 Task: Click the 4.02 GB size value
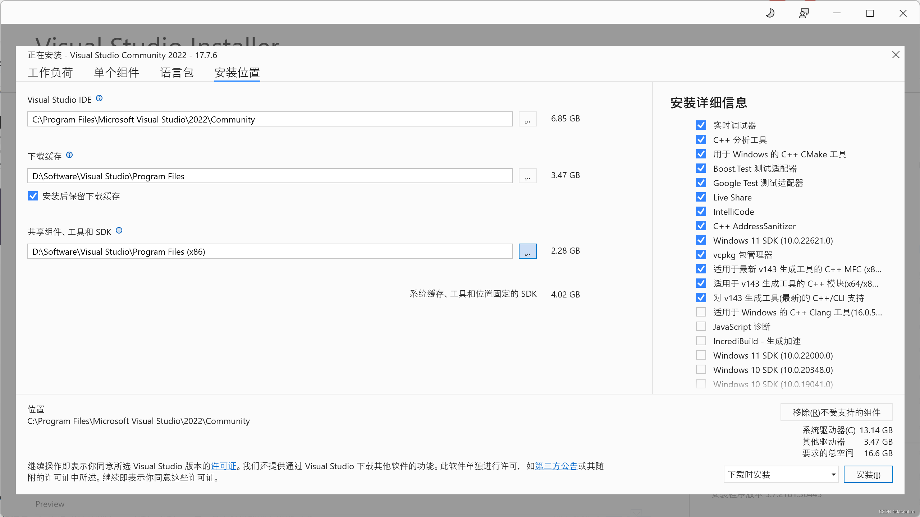tap(566, 295)
